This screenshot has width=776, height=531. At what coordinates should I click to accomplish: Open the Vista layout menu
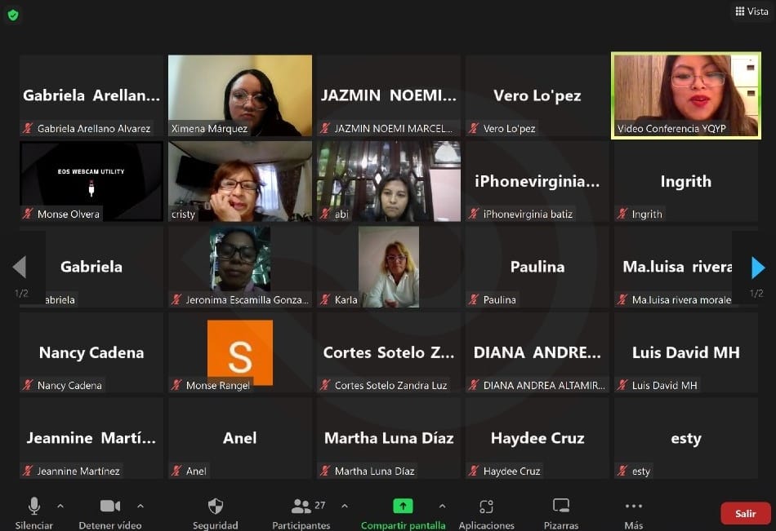click(x=751, y=11)
